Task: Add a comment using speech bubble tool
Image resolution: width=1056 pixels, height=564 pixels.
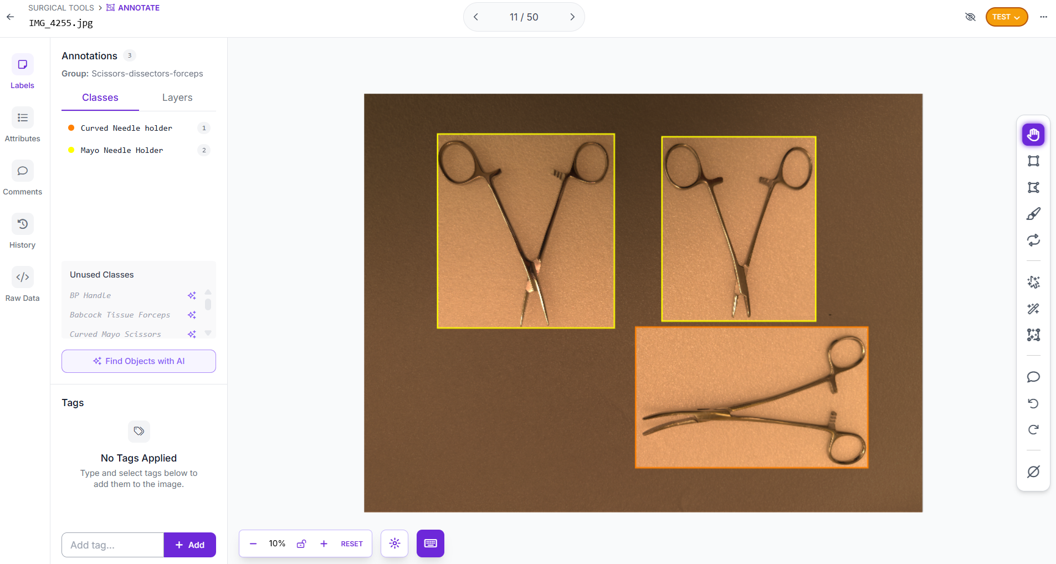Action: pos(1033,377)
